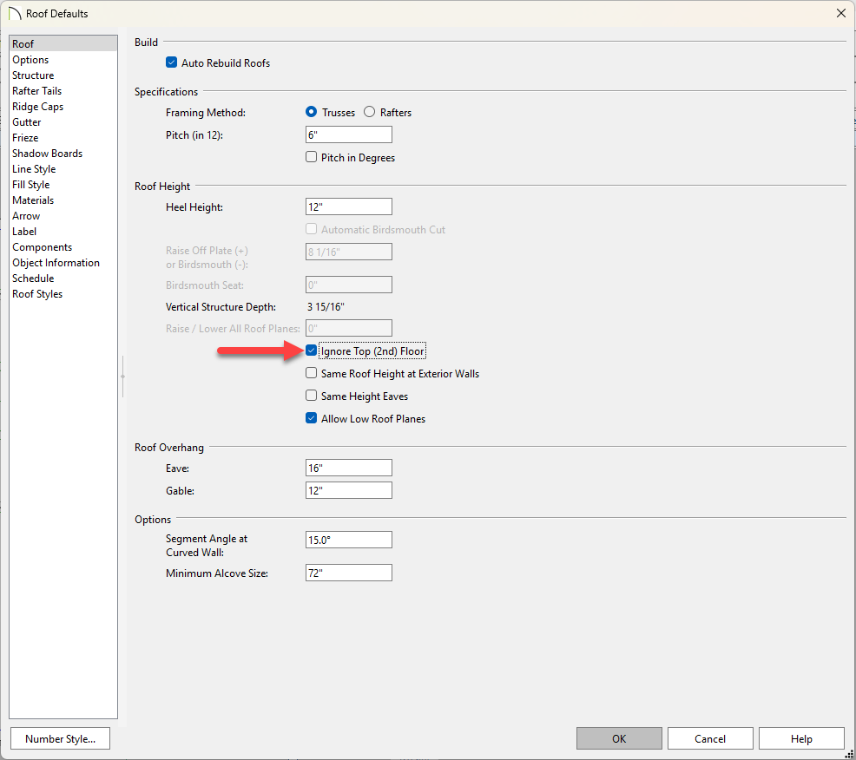Screen dimensions: 856x760
Task: Click the Pitch (in 12) input field
Action: (349, 134)
